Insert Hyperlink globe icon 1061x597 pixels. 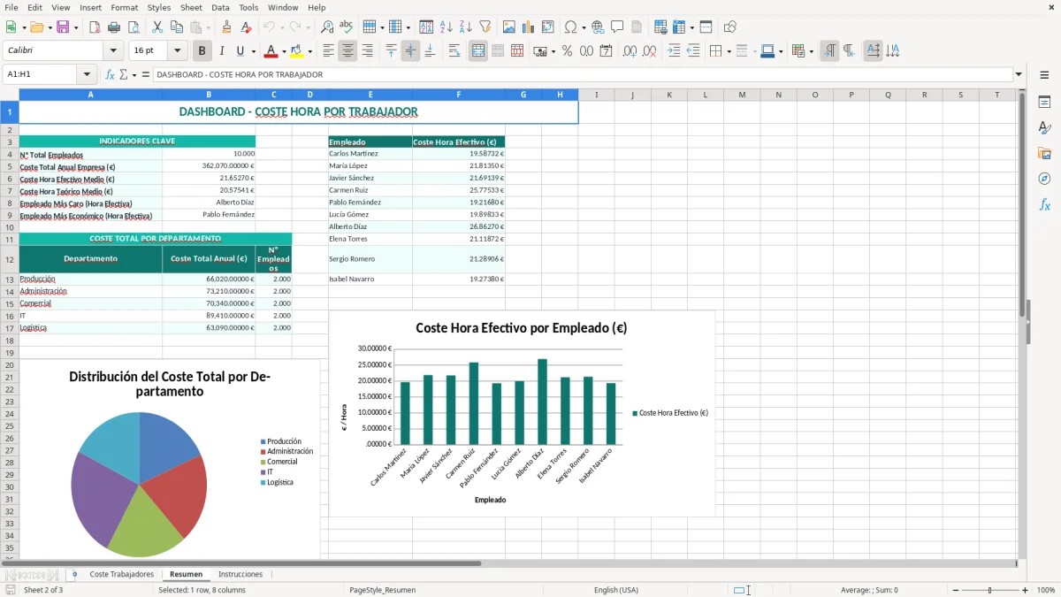(x=599, y=27)
